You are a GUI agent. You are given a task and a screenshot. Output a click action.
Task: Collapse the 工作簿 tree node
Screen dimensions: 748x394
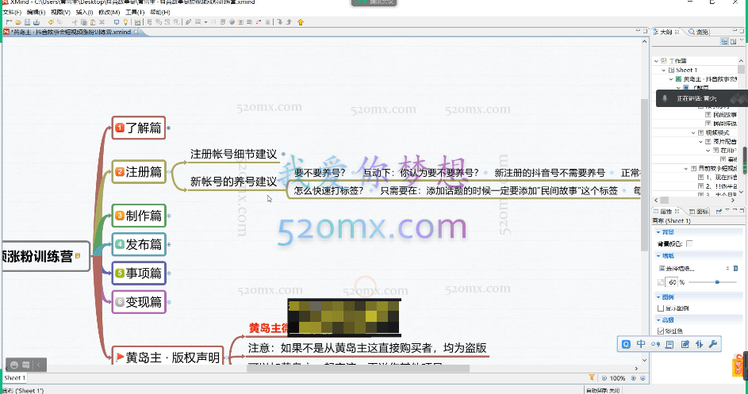[657, 61]
